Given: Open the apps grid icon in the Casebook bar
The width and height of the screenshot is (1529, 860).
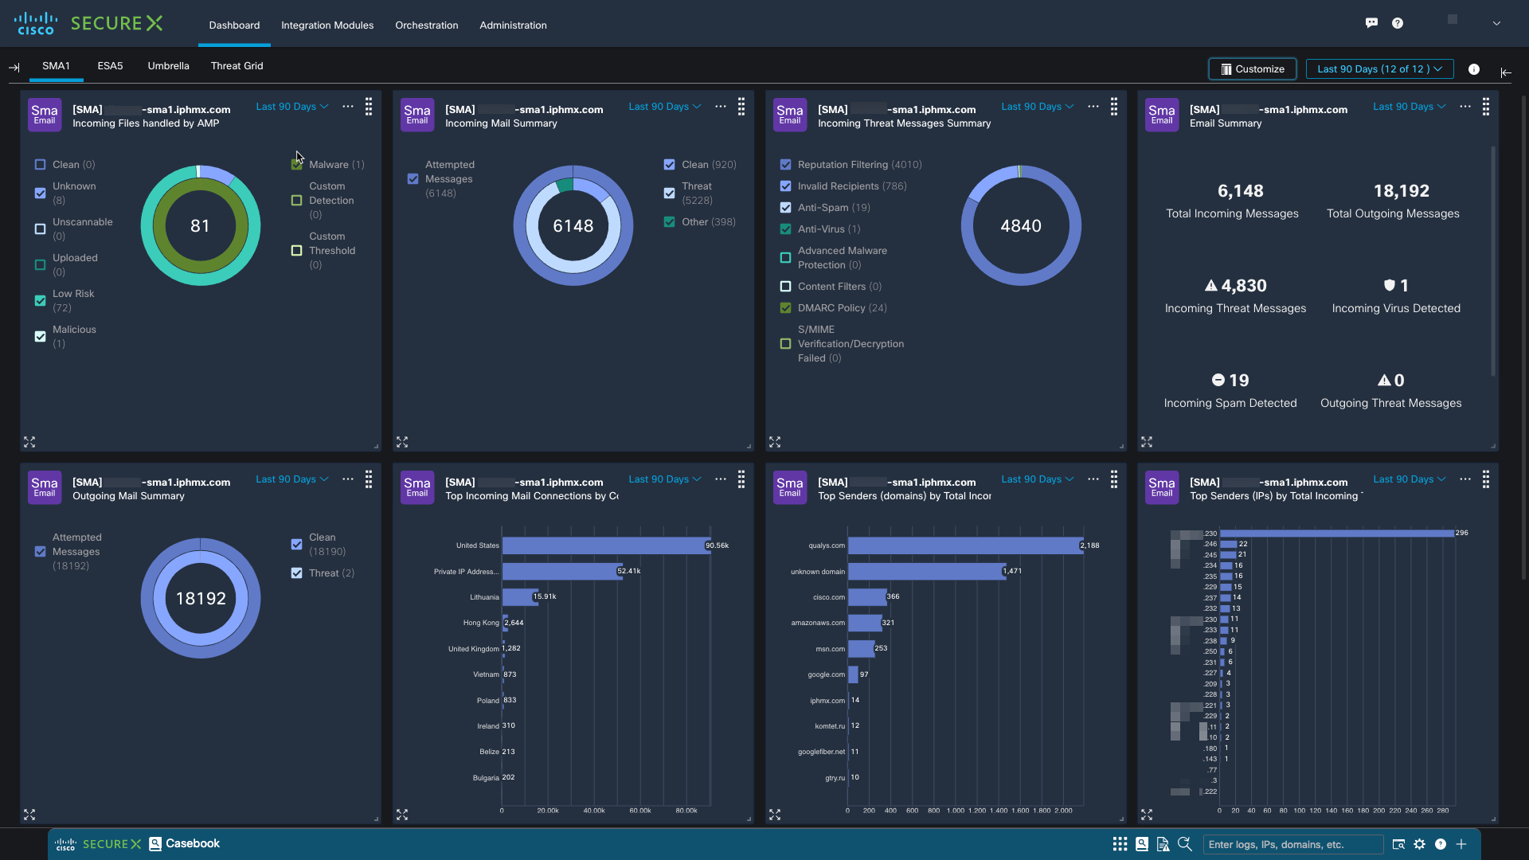Looking at the screenshot, I should (1120, 844).
